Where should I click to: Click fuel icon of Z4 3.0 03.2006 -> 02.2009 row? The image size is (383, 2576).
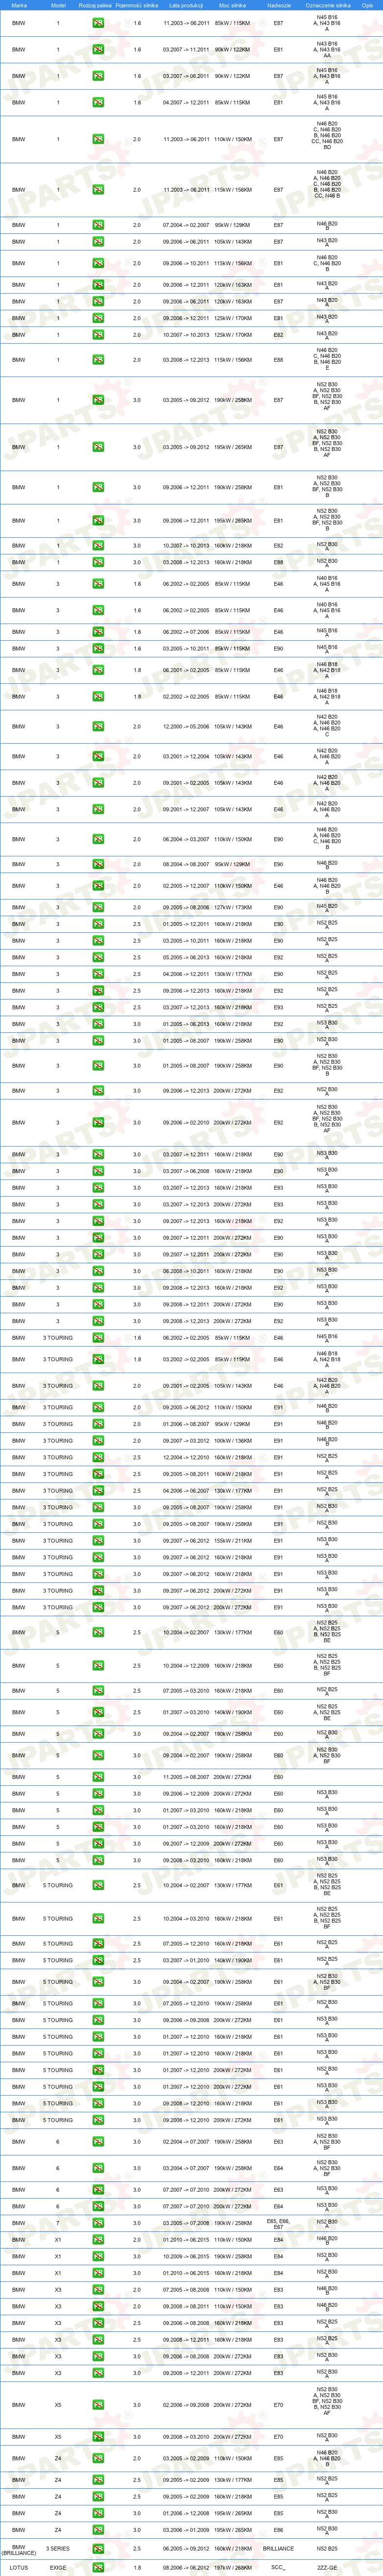pos(98,2530)
